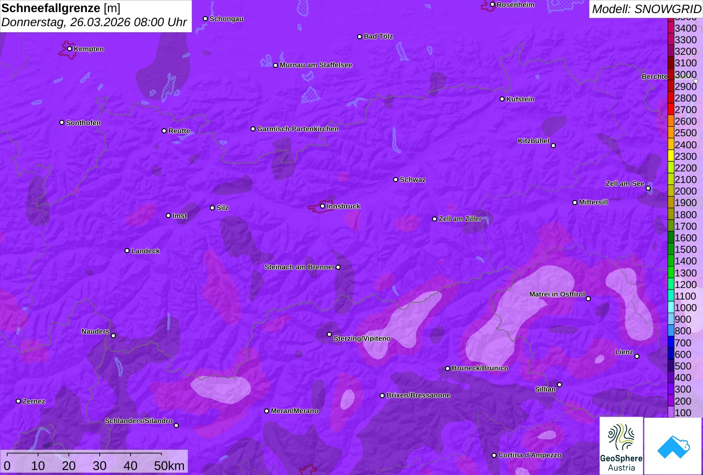Select the Brixen/Bressanone label
703x475 pixels.
pyautogui.click(x=418, y=395)
